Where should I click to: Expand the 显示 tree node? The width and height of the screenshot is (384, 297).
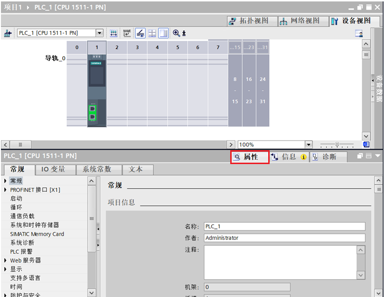point(5,269)
